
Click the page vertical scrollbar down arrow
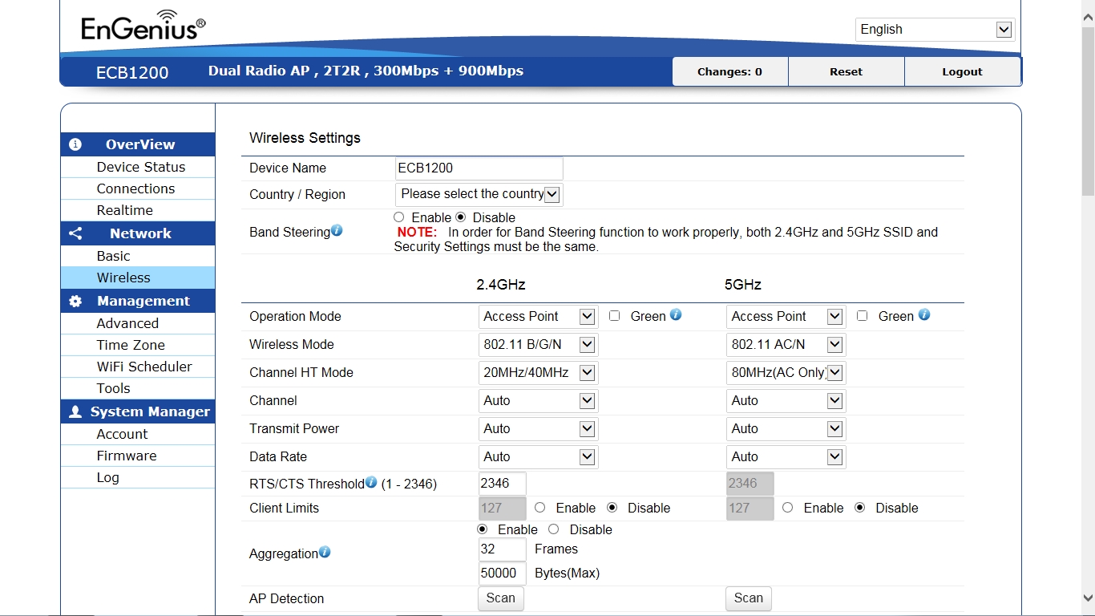[1088, 598]
